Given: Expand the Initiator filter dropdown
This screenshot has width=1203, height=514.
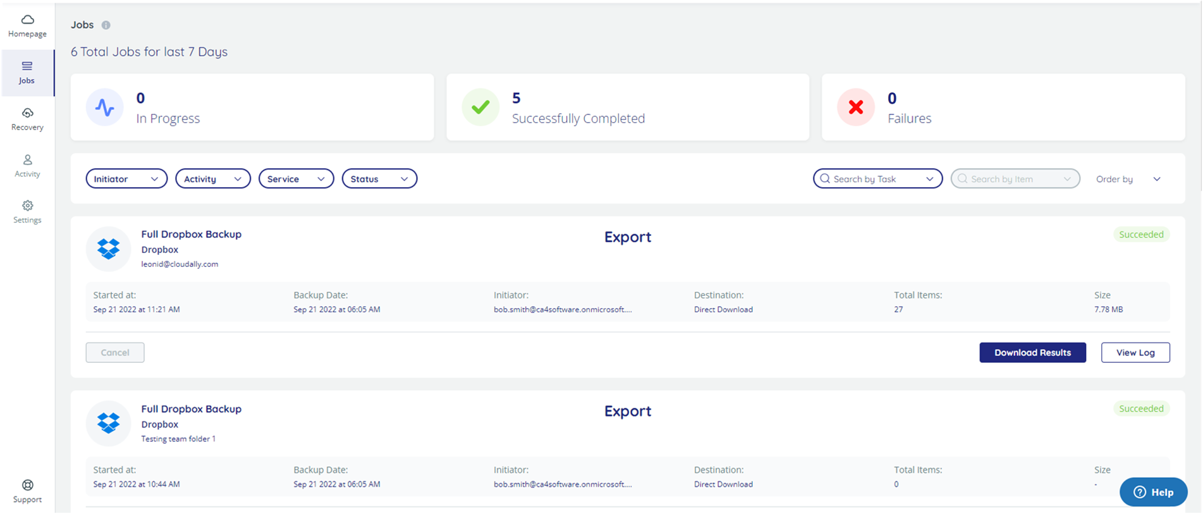Looking at the screenshot, I should point(126,179).
